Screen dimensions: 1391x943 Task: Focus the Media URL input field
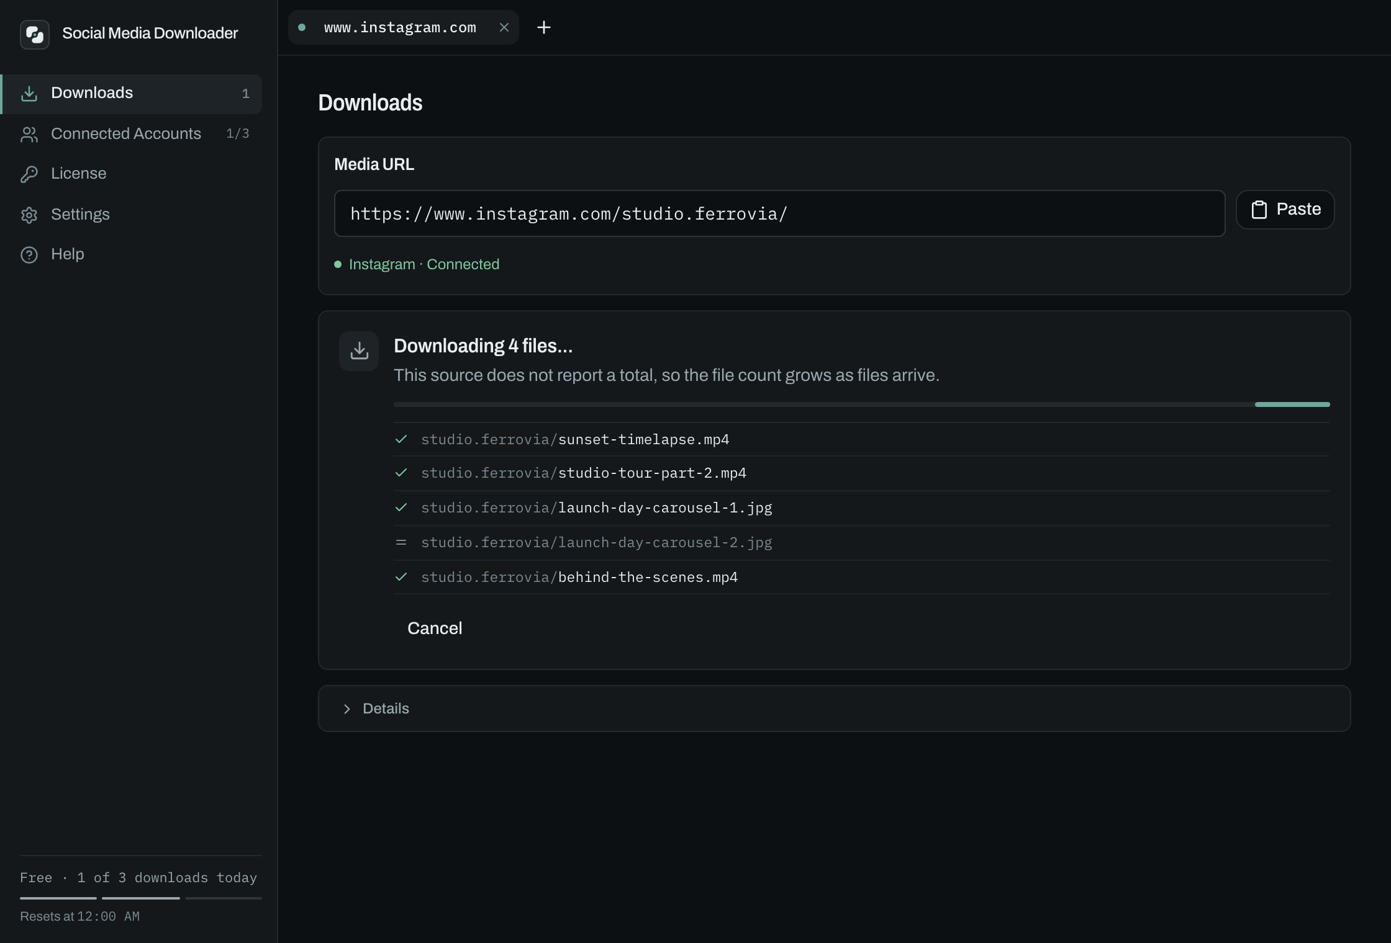pos(779,213)
